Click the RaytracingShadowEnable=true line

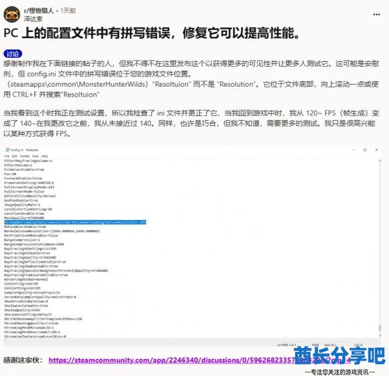(x=31, y=266)
